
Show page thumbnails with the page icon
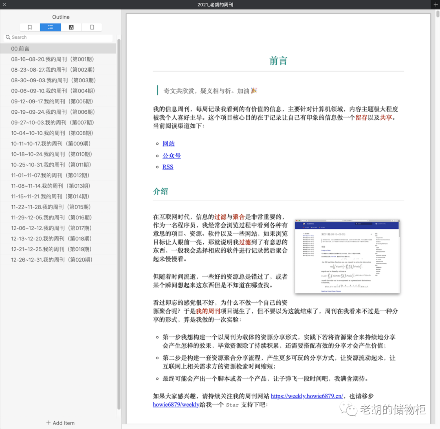click(x=92, y=27)
